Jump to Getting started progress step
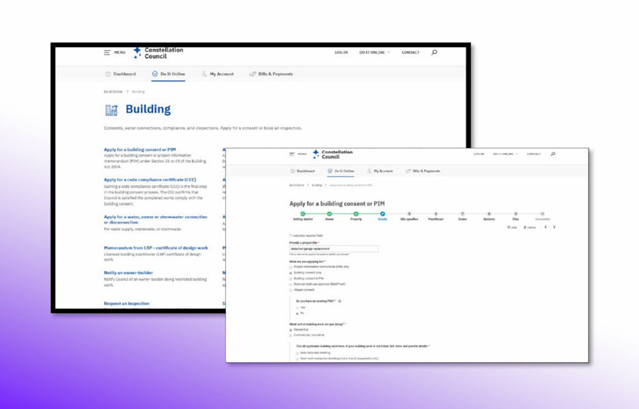The height and width of the screenshot is (409, 639). click(x=303, y=216)
